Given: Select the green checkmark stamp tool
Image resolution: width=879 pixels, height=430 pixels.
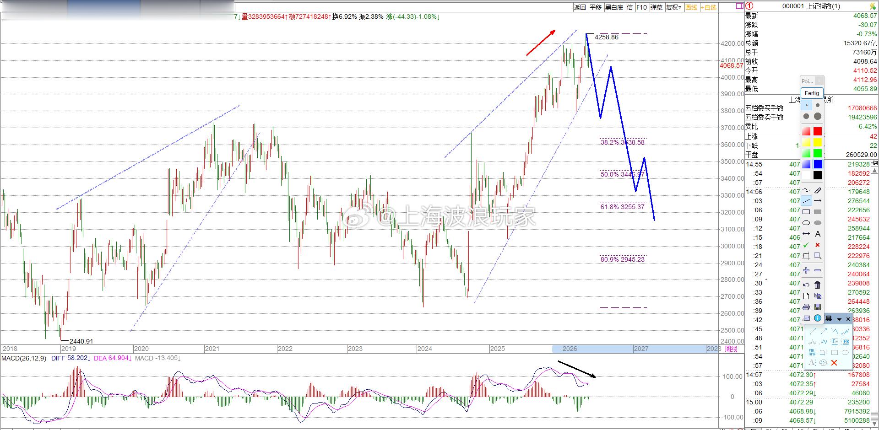Looking at the screenshot, I should (806, 245).
